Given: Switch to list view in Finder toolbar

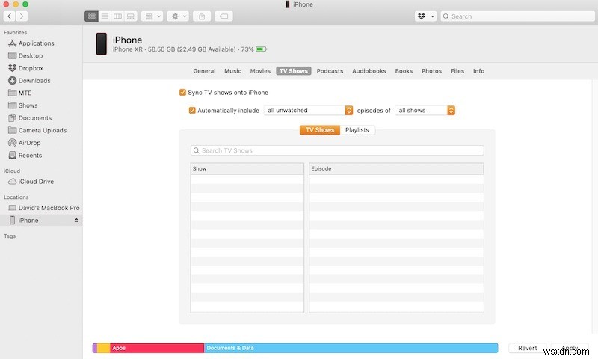Looking at the screenshot, I should click(x=105, y=16).
